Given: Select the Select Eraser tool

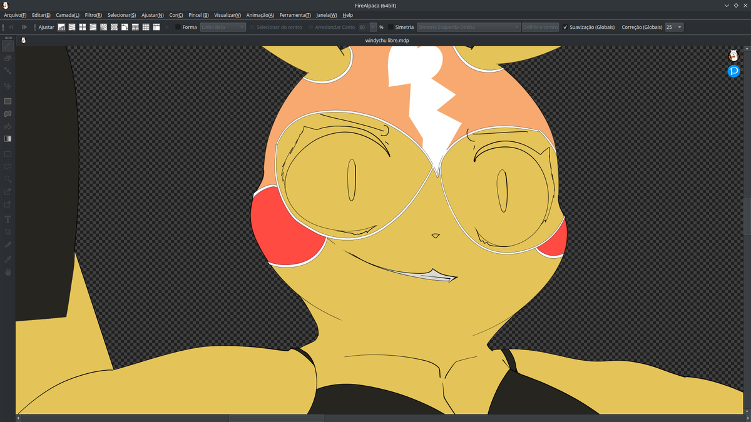Looking at the screenshot, I should [8, 204].
